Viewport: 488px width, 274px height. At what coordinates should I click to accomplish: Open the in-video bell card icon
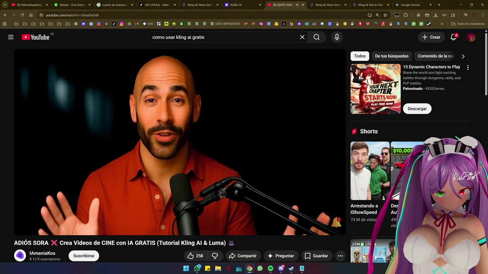pos(336,222)
